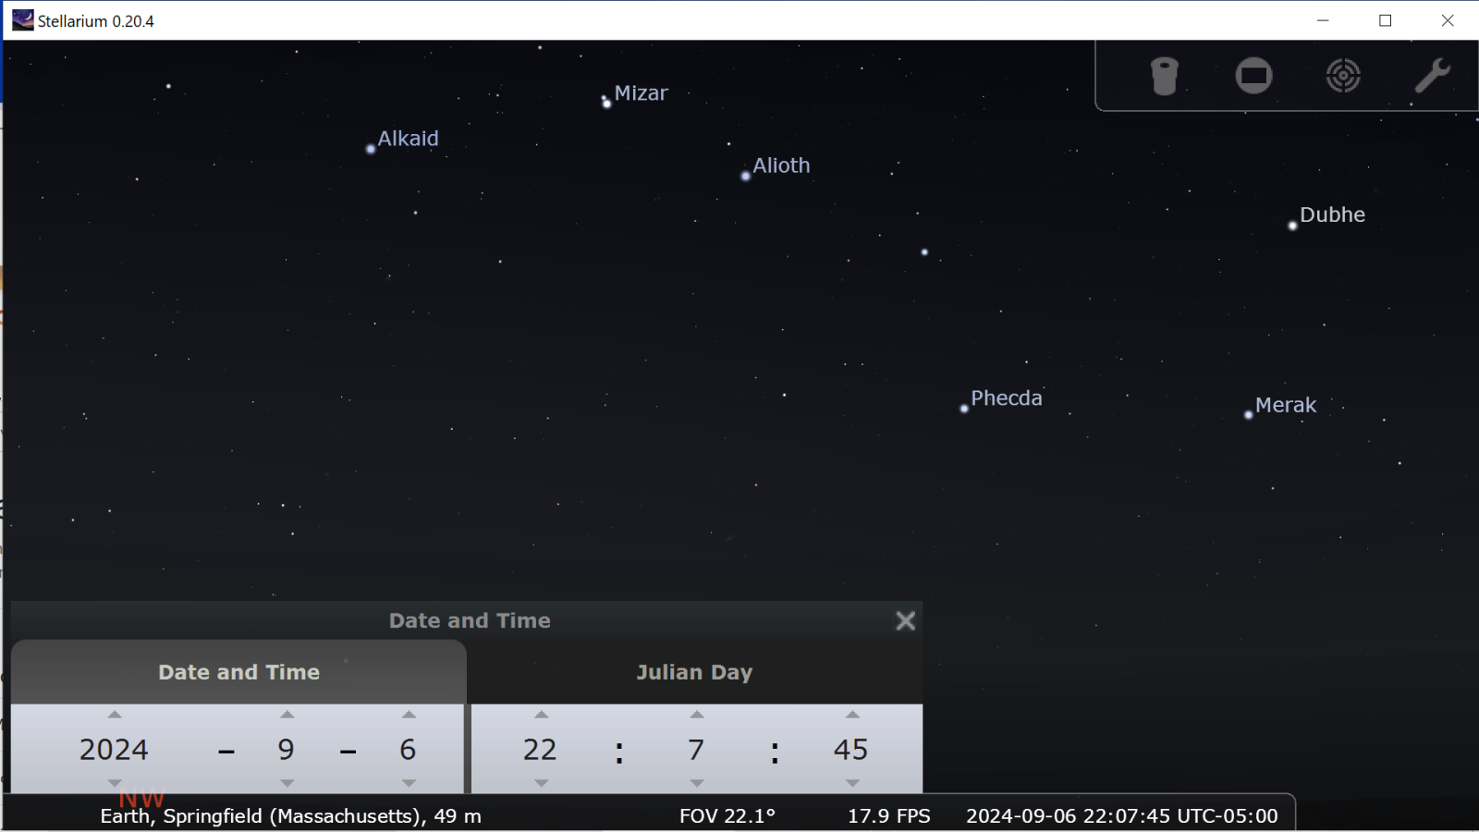Select the star Alkaid
Image resolution: width=1479 pixels, height=832 pixels.
pos(371,149)
